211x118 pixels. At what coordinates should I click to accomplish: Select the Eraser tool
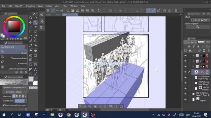tap(31, 51)
